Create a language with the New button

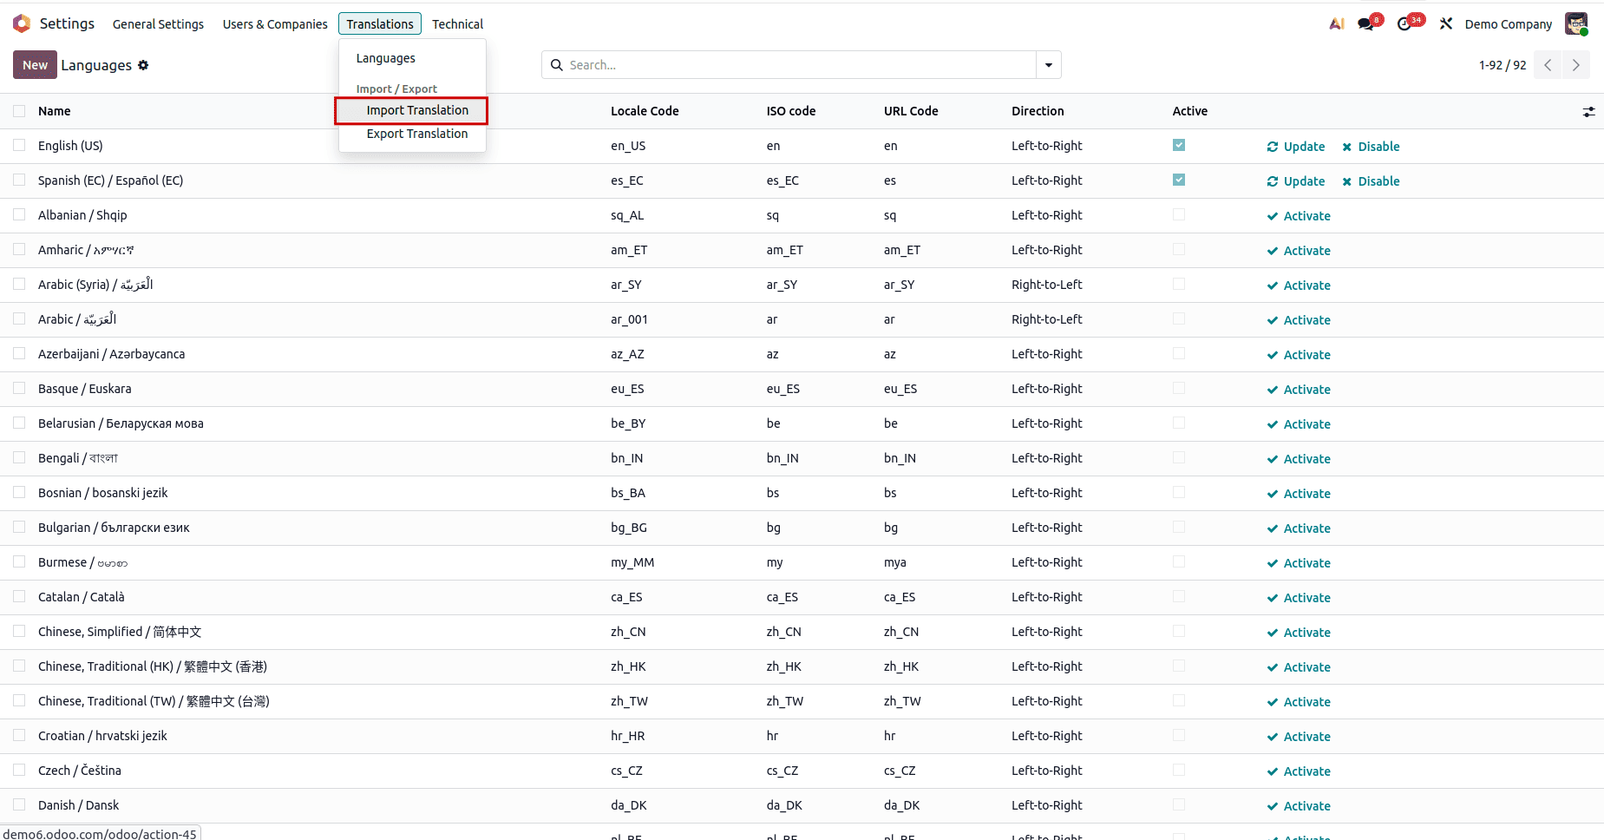35,64
